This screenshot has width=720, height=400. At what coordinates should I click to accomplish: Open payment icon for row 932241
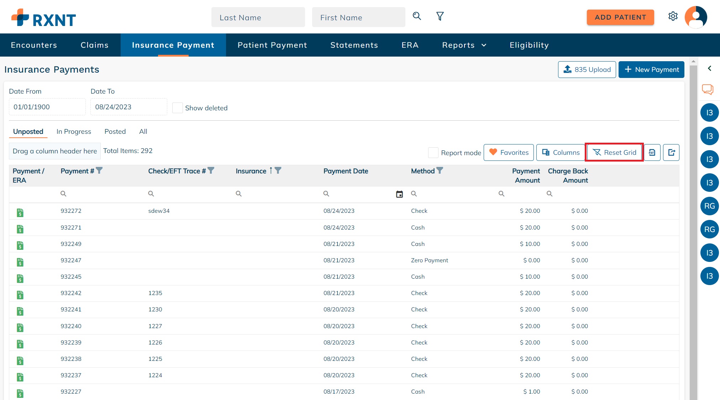point(20,311)
